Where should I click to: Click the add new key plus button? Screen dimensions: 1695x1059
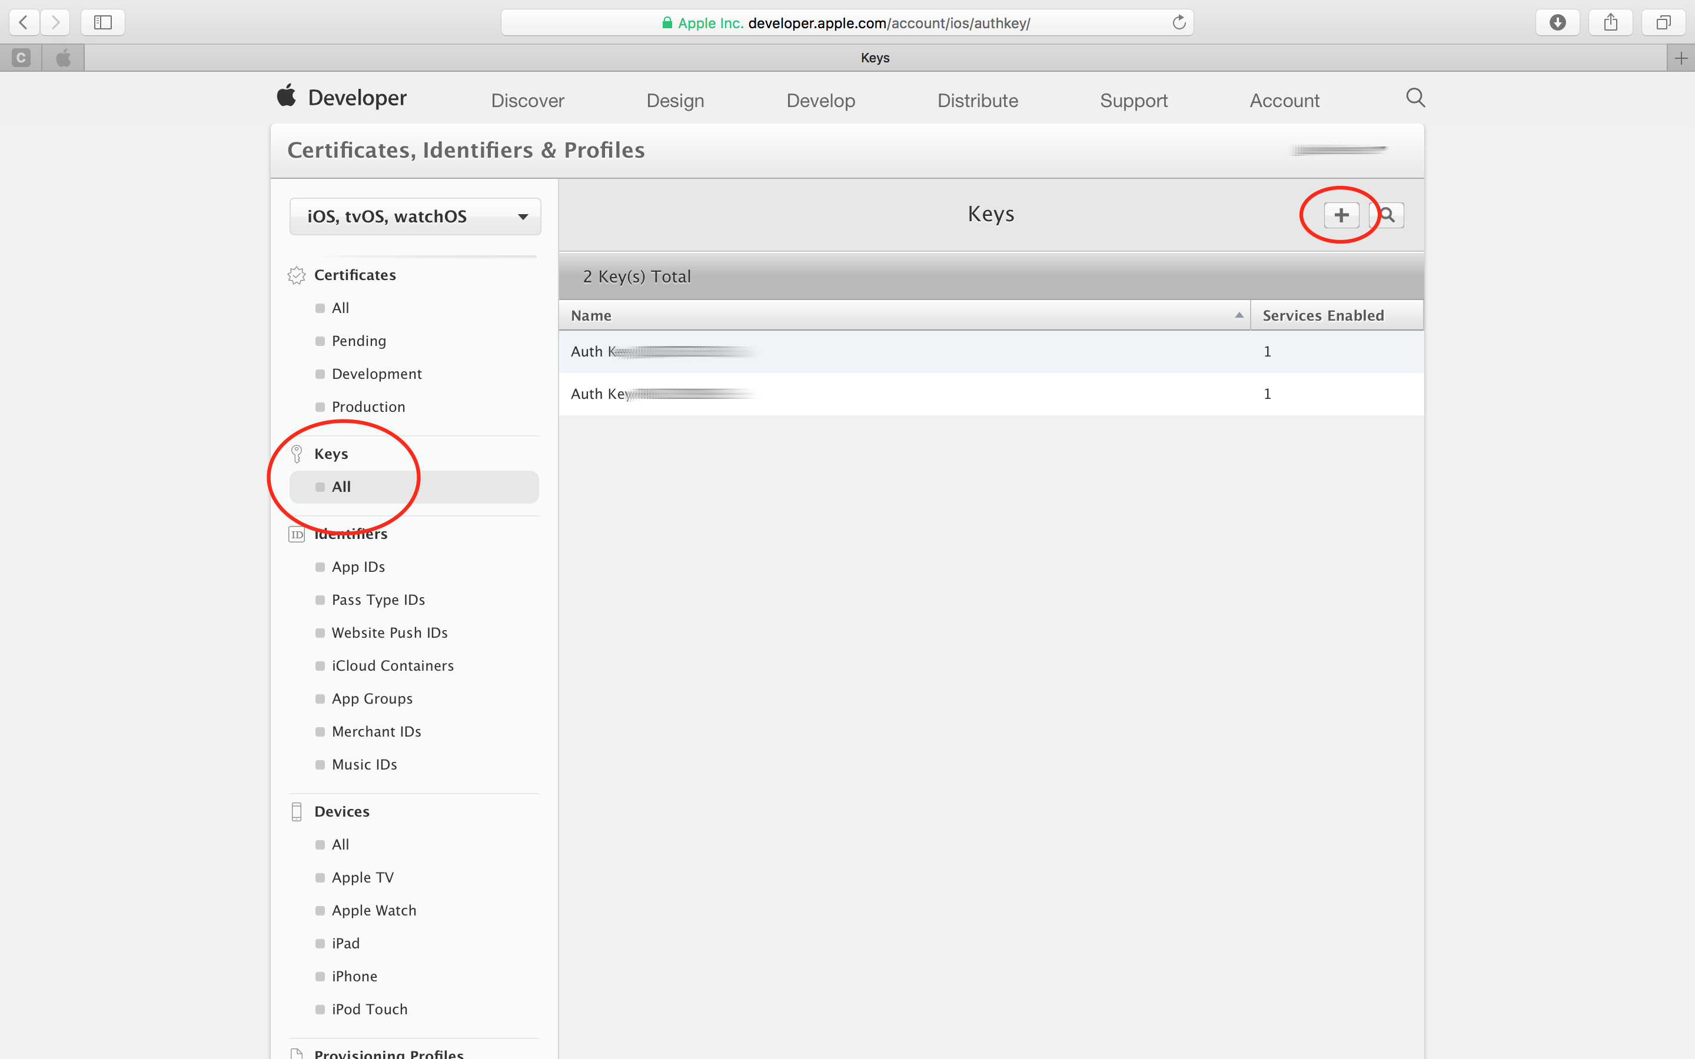pos(1341,215)
